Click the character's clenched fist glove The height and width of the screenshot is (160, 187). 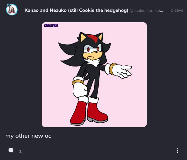coord(80,89)
